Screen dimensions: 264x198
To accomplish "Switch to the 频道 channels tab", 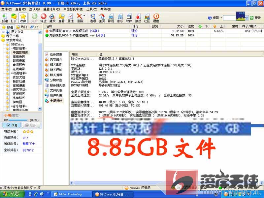I will (x=8, y=27).
